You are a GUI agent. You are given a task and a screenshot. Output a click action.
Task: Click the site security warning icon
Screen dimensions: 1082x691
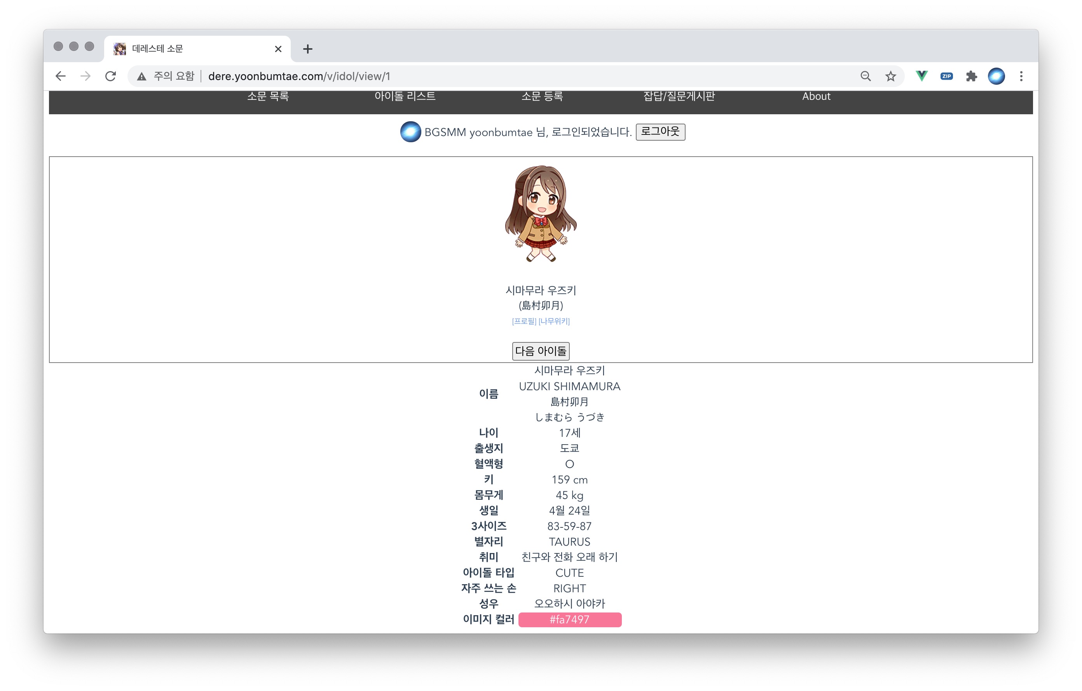pyautogui.click(x=141, y=77)
